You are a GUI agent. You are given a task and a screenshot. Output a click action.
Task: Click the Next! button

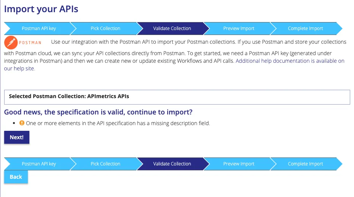[17, 137]
